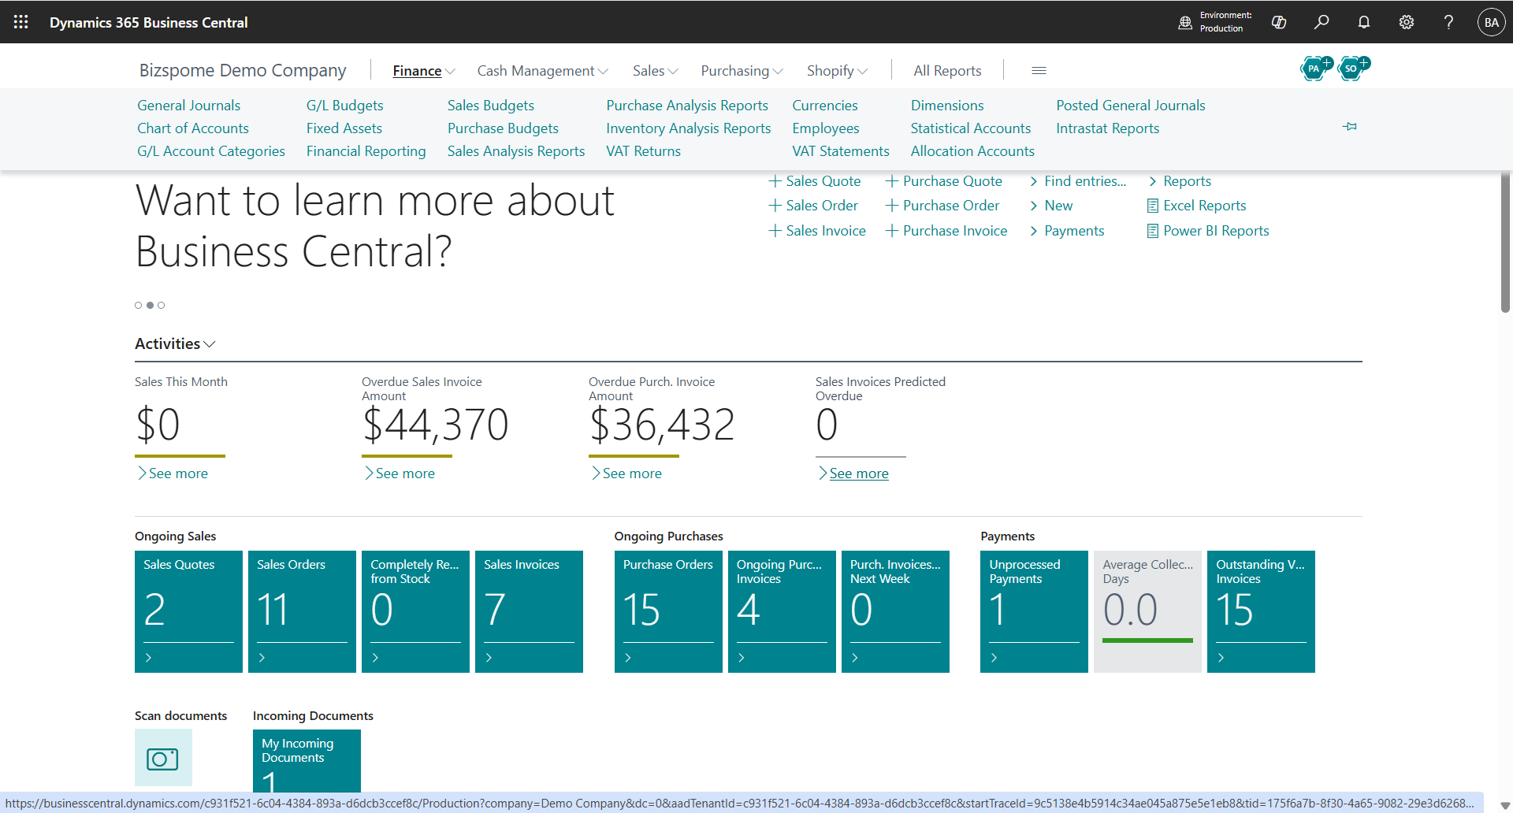Open My Incoming Documents tile
Image resolution: width=1513 pixels, height=813 pixels.
point(307,761)
